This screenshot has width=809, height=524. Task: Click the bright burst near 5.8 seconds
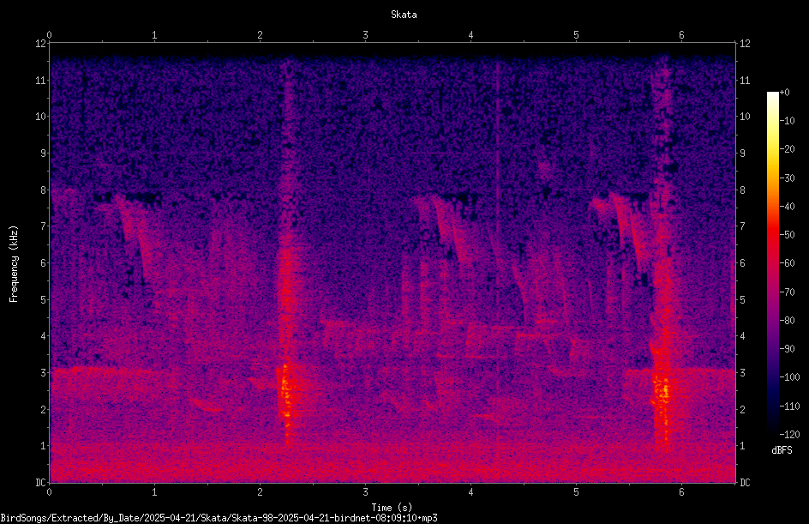pos(661,392)
